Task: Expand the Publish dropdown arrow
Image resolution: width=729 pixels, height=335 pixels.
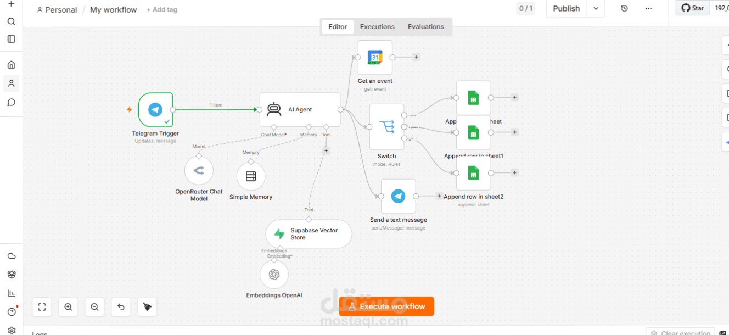Action: [x=596, y=8]
